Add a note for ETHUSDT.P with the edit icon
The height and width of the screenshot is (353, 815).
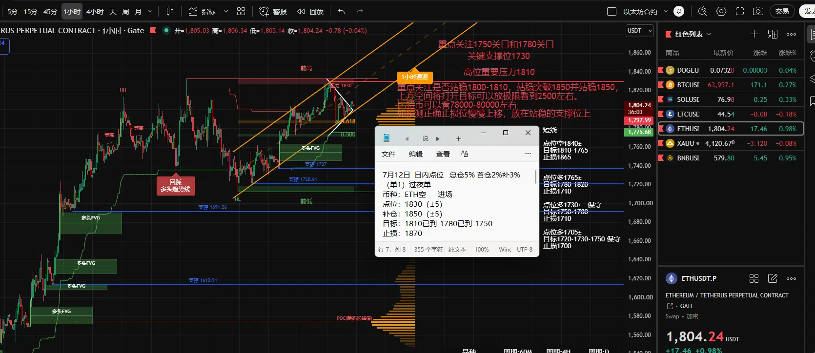[x=773, y=278]
